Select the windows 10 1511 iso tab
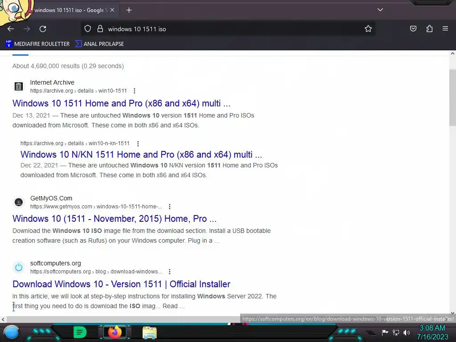The image size is (456, 342). point(69,10)
